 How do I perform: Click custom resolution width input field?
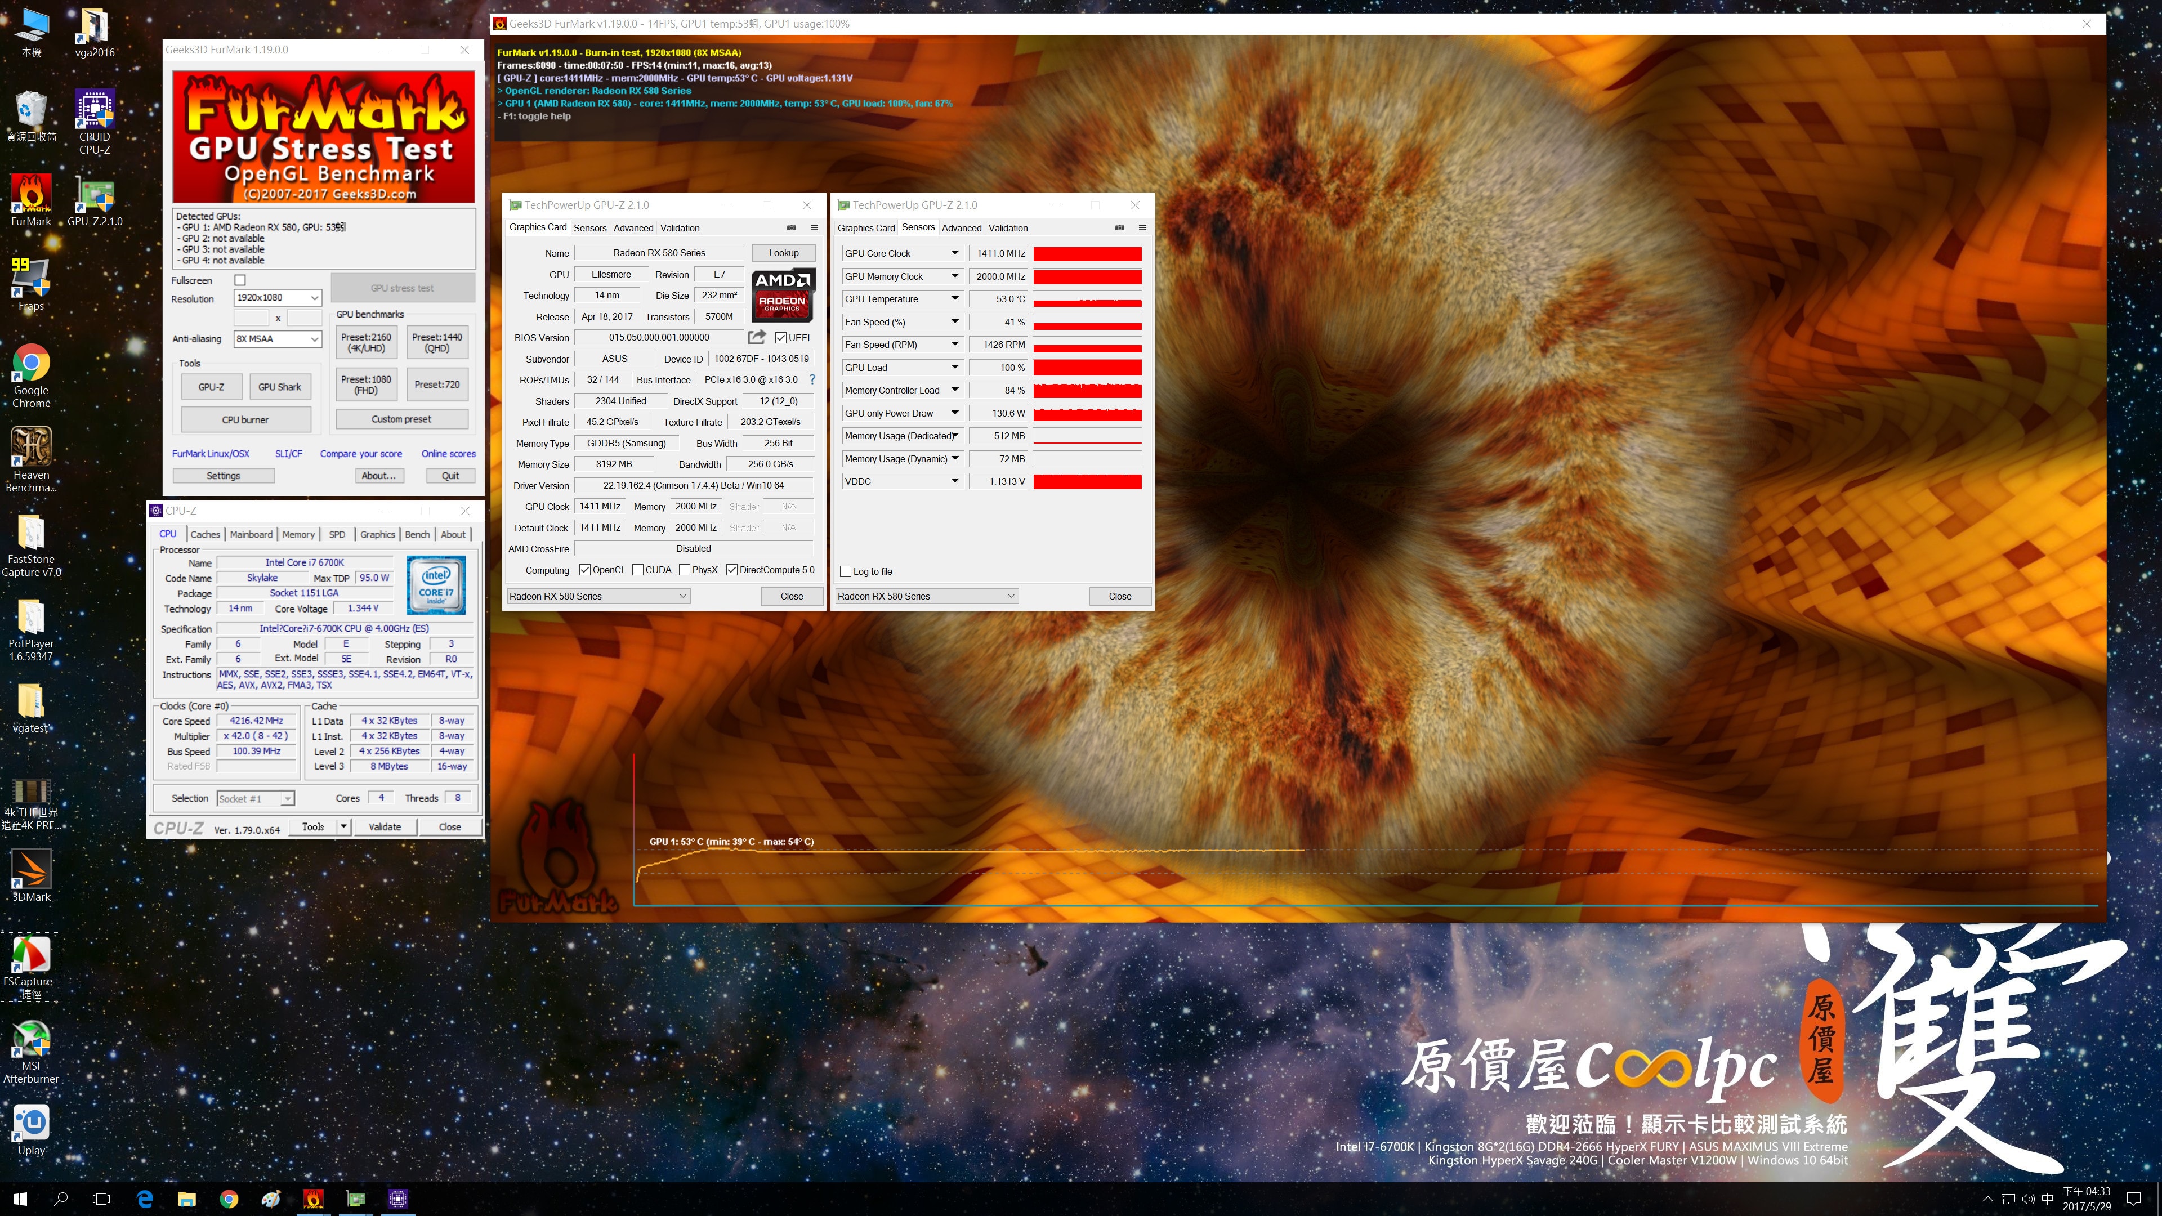click(251, 318)
